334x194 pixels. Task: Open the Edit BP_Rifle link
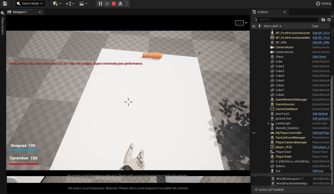click(x=321, y=43)
